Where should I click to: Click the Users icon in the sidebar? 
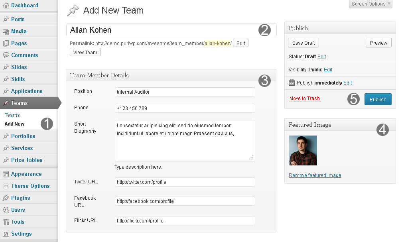5,210
